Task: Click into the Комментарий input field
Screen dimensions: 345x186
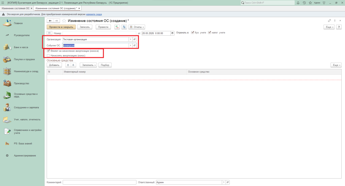Action: pos(99,182)
